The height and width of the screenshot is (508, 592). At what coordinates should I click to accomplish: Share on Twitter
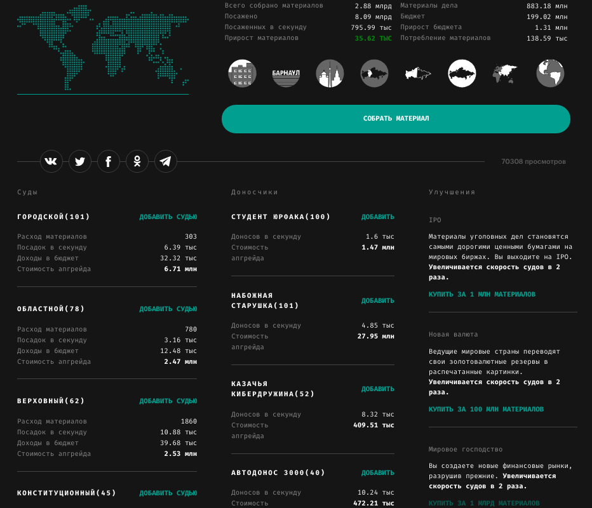(80, 161)
